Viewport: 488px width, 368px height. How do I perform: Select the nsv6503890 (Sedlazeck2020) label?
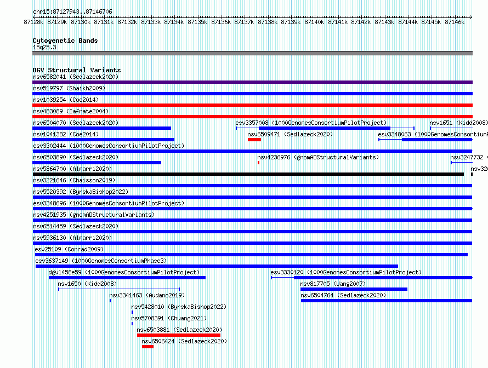(76, 157)
